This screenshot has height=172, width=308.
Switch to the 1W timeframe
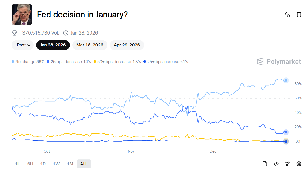(x=56, y=164)
